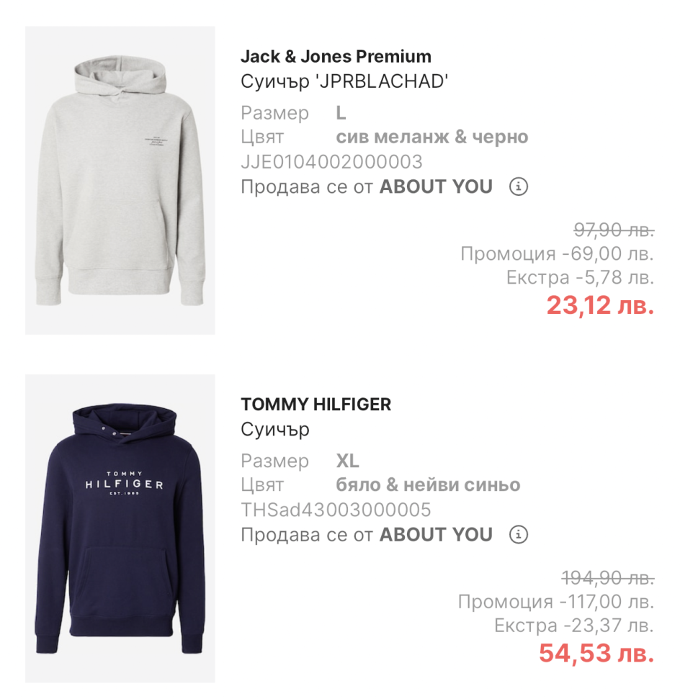Image resolution: width=680 pixels, height=699 pixels.
Task: Click article code JJE0104002000003
Action: (331, 162)
